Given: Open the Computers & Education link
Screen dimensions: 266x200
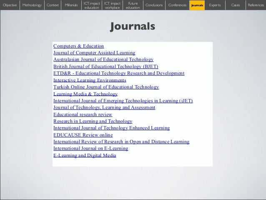Looking at the screenshot, I should point(78,46).
